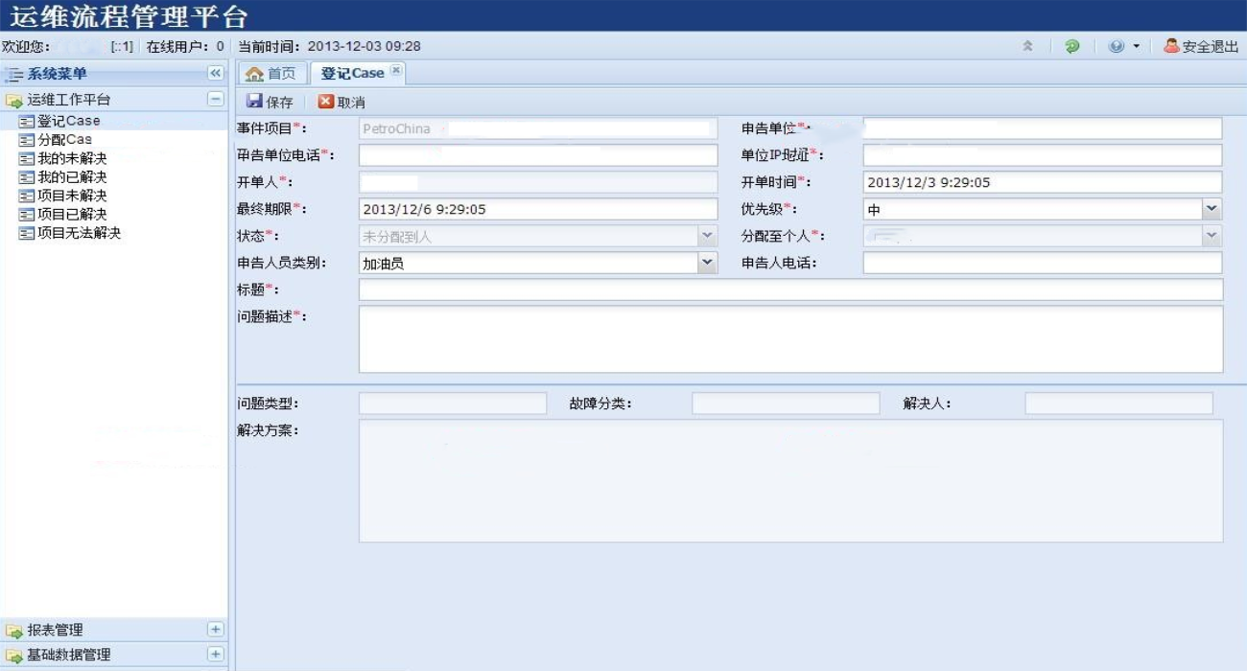Screen dimensions: 1247x671
Task: Close the 登记Case tab
Action: [x=396, y=72]
